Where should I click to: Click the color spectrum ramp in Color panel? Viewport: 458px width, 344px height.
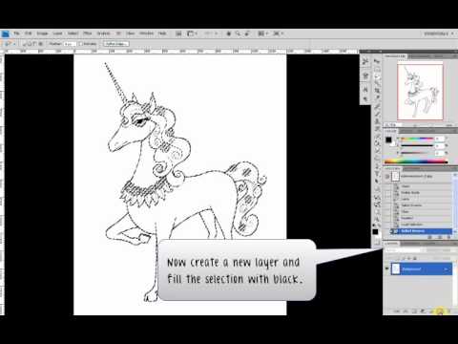[416, 161]
